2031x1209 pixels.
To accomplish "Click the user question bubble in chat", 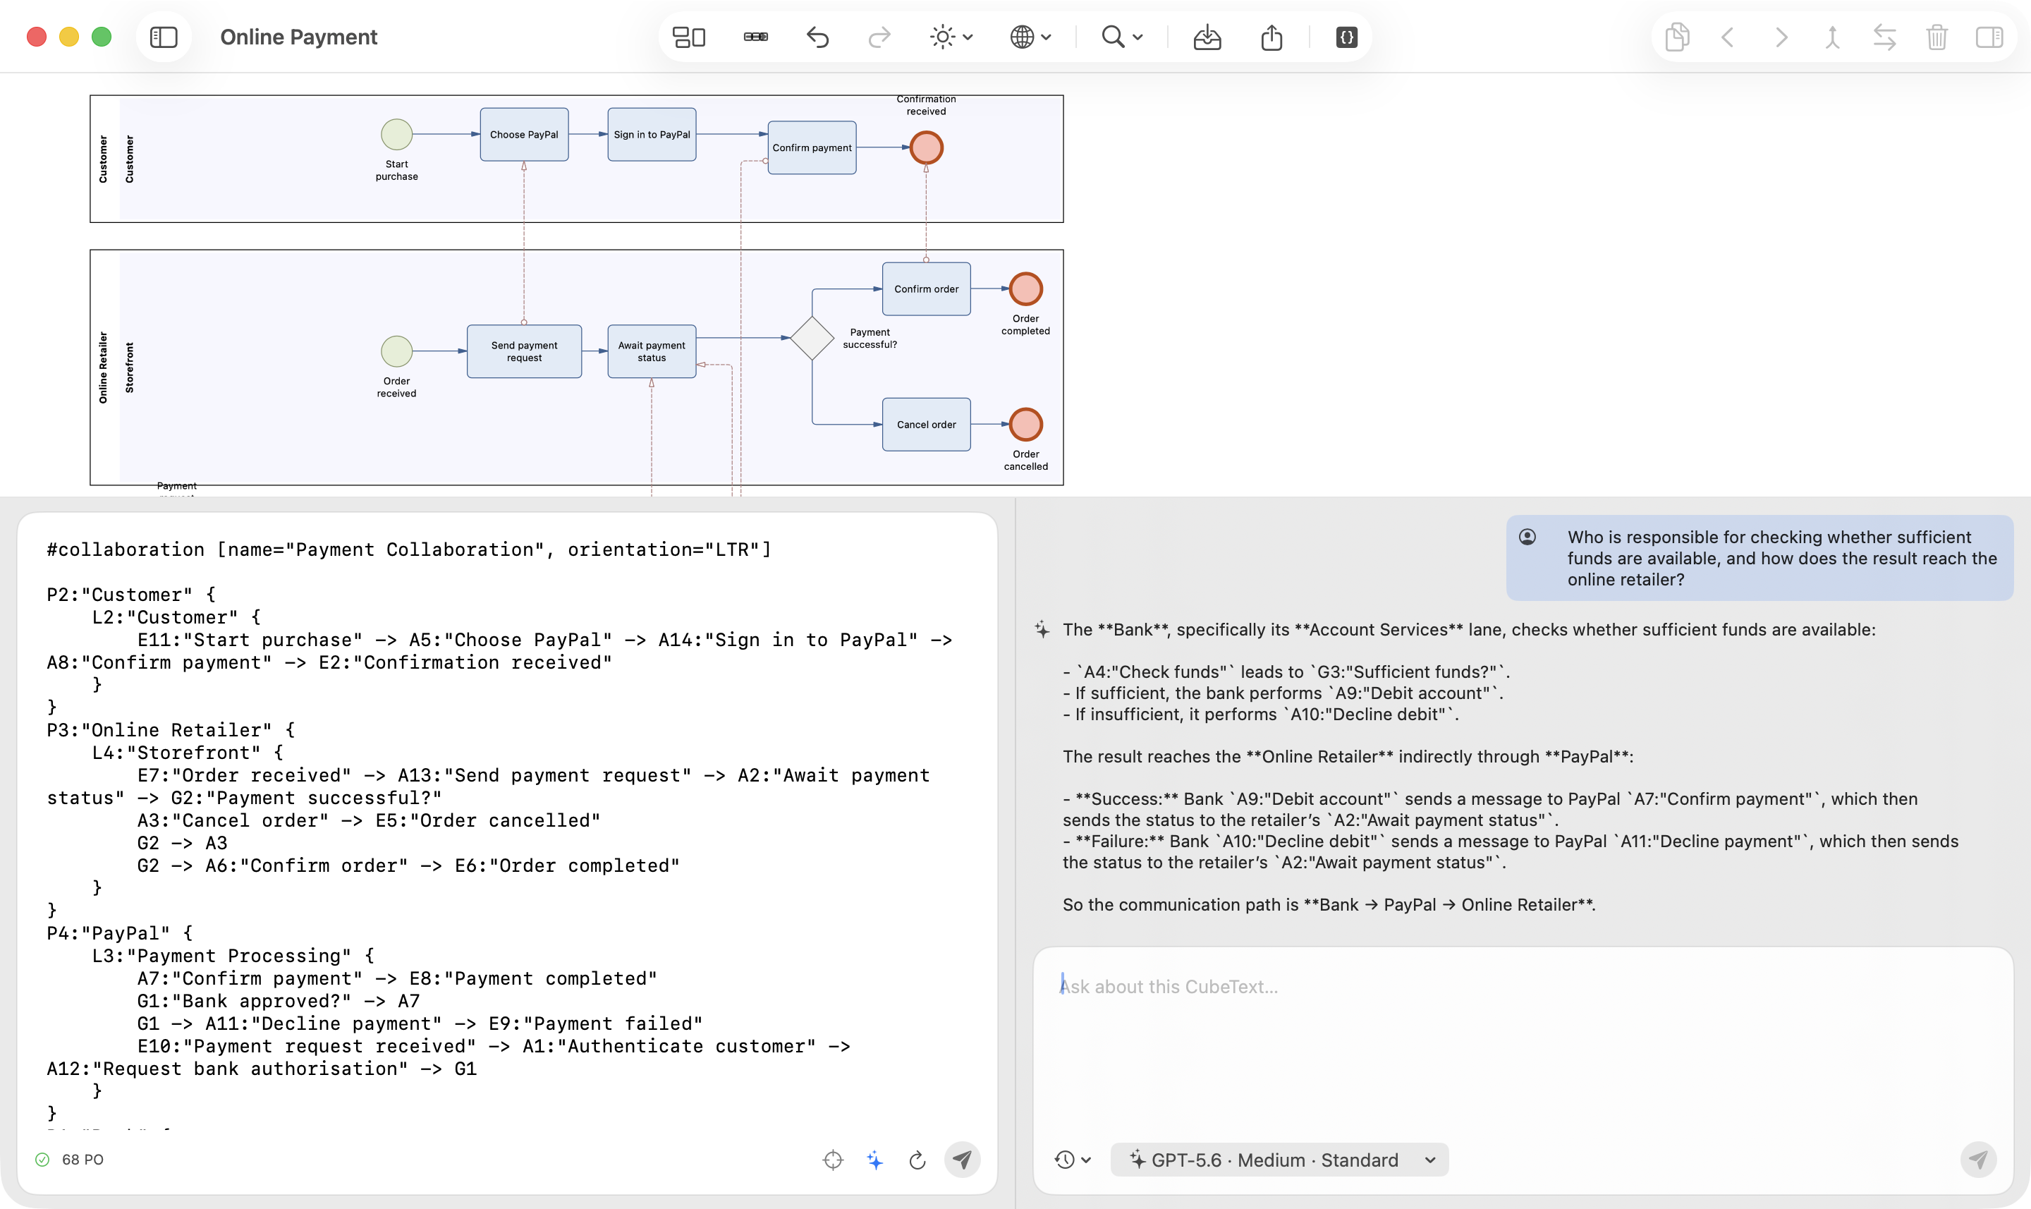I will coord(1759,558).
